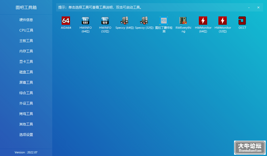Switch to 显卡工具 category
This screenshot has height=156, width=267.
tap(26, 62)
